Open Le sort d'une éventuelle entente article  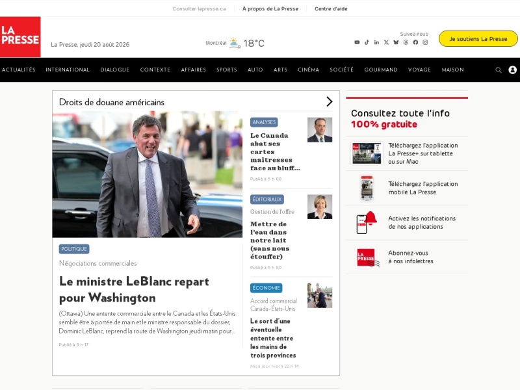273,338
